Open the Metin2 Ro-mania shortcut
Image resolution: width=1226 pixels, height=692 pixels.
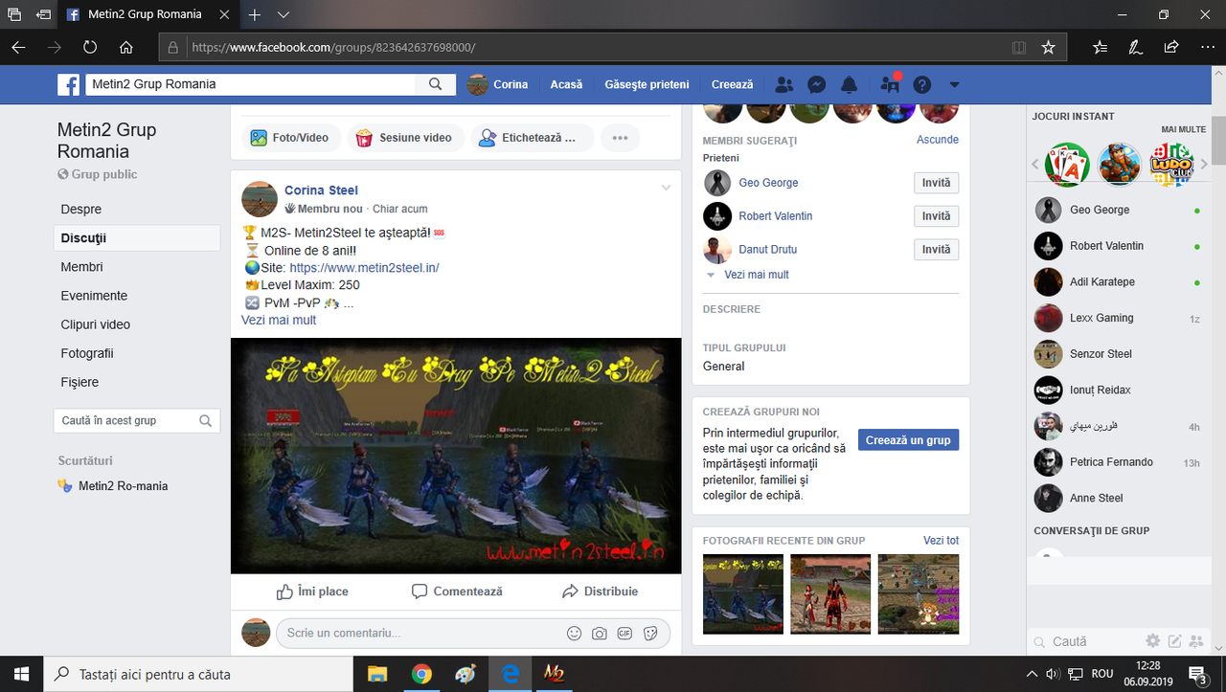coord(113,486)
